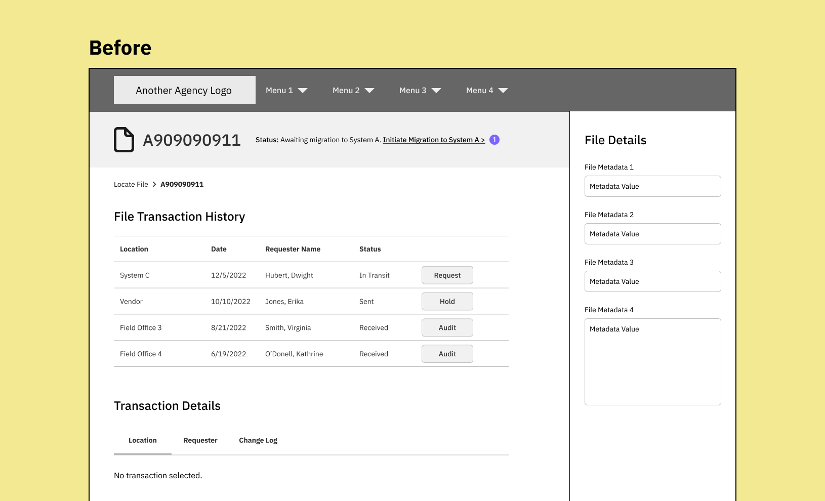Click the purple notification badge numbered 1
Screen dimensions: 825x501
point(494,140)
